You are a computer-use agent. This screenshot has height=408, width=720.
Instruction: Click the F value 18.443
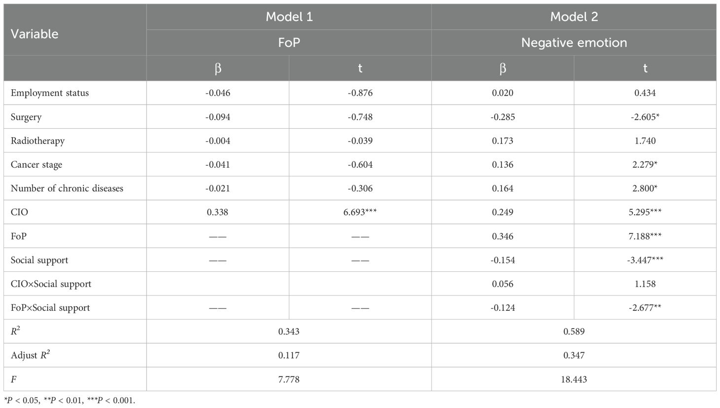pyautogui.click(x=574, y=379)
